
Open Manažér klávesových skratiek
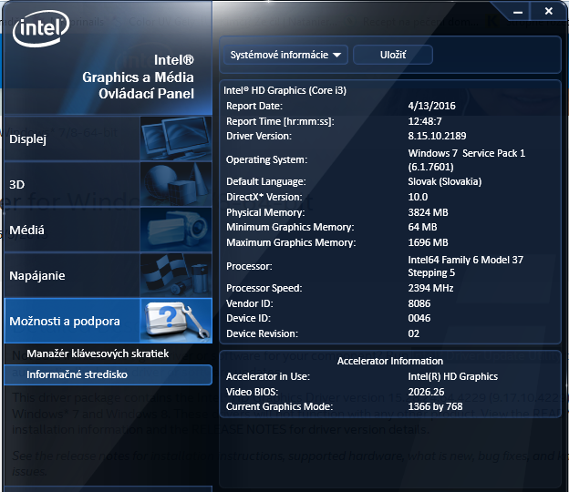click(x=98, y=354)
